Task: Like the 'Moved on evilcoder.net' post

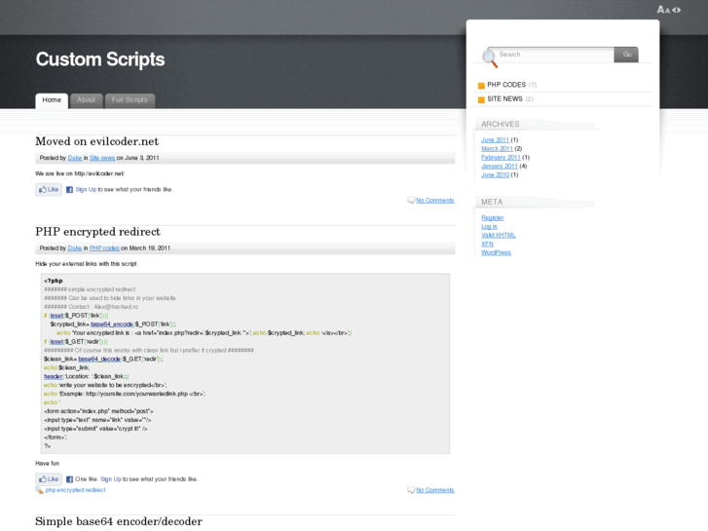Action: [49, 189]
